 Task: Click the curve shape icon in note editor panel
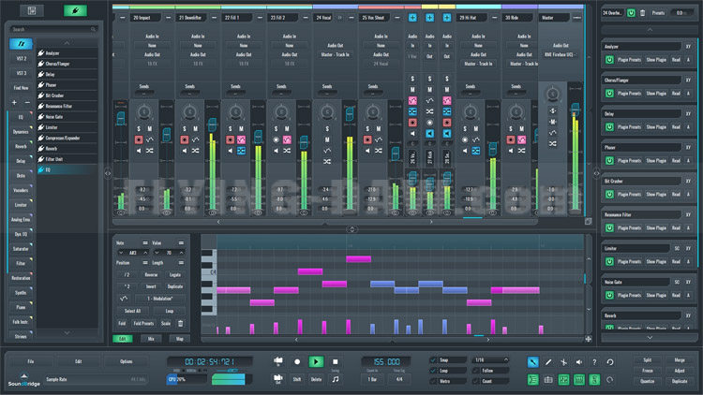[124, 299]
